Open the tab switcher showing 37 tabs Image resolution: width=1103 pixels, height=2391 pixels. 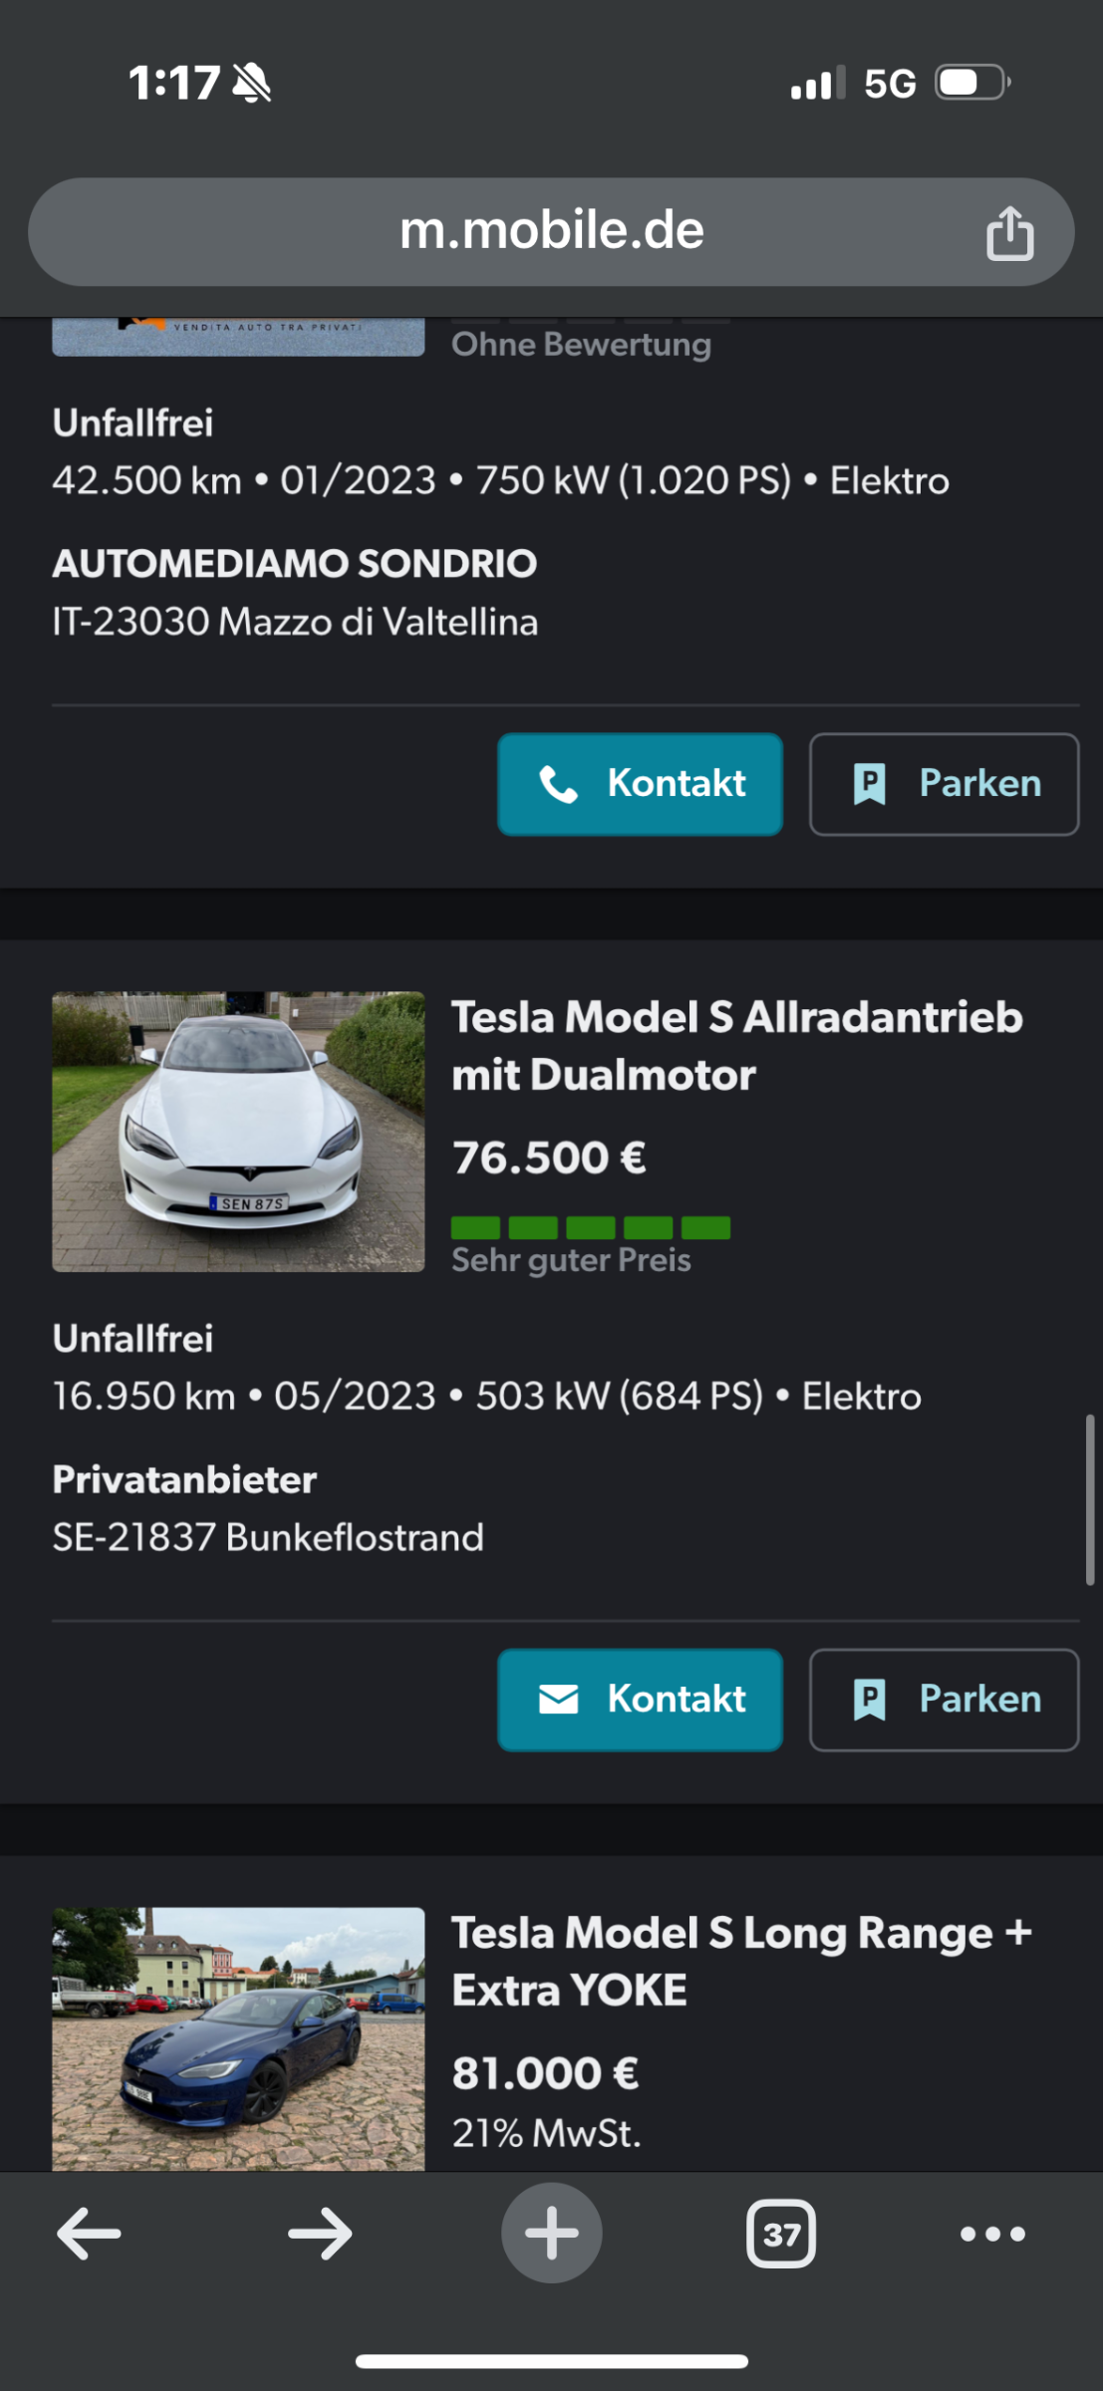(781, 2234)
